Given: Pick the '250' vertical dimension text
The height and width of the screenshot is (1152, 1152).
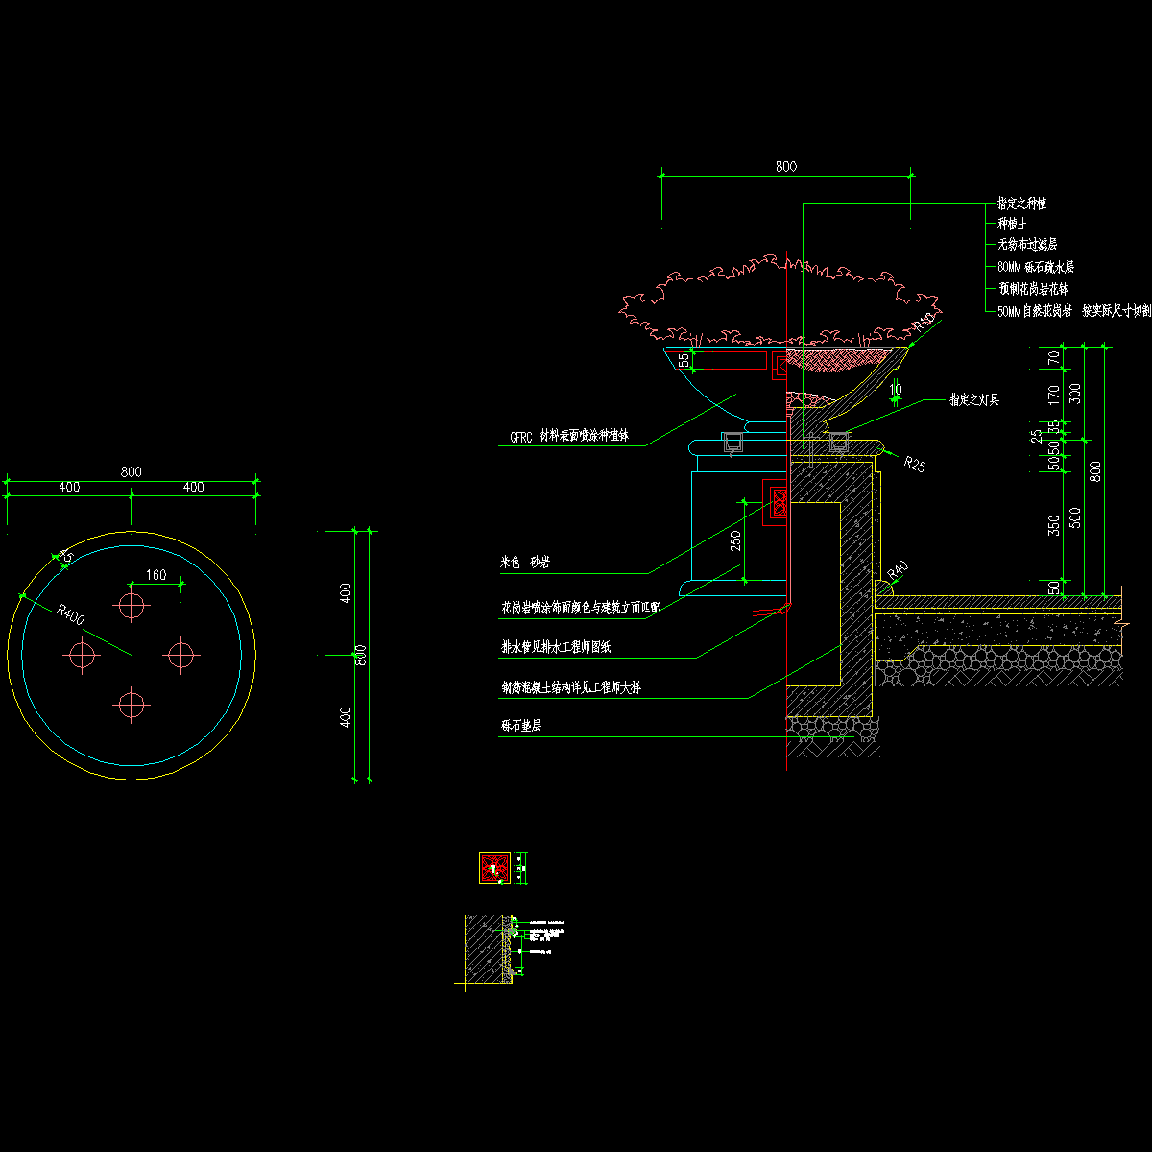Looking at the screenshot, I should click(x=735, y=541).
